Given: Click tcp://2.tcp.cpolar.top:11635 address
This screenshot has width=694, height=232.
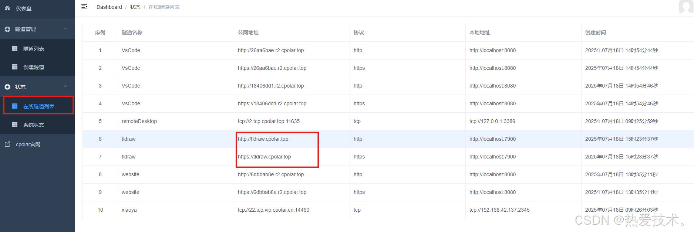Looking at the screenshot, I should tap(269, 121).
